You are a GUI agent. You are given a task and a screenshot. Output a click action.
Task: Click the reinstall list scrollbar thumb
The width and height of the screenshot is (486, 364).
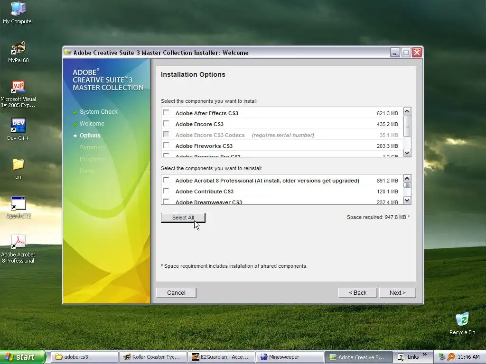(x=407, y=185)
